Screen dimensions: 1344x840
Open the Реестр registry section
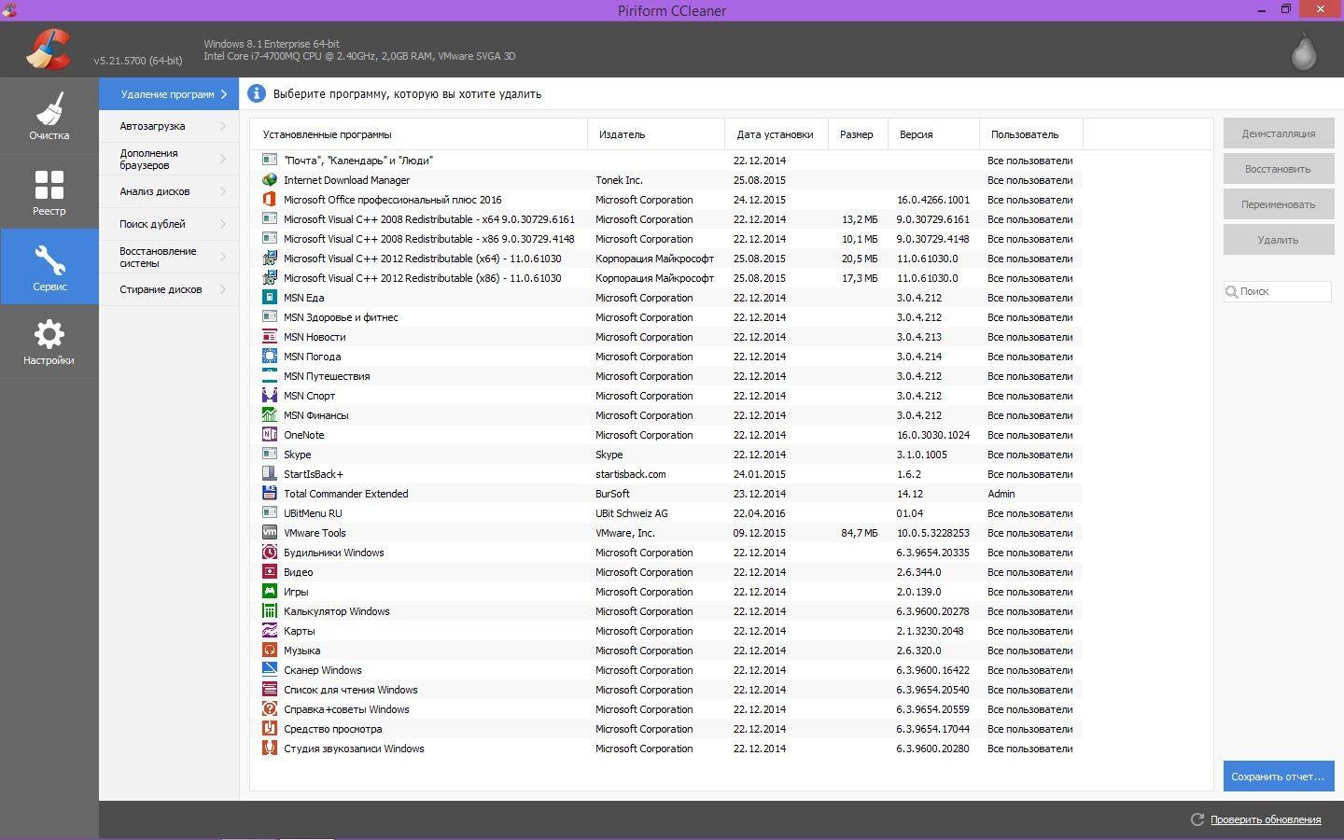[x=49, y=191]
